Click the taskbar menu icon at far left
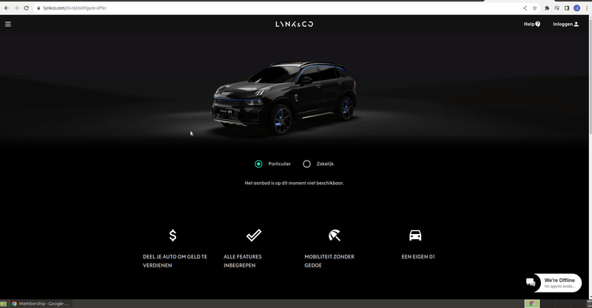The height and width of the screenshot is (308, 592). [x=4, y=304]
